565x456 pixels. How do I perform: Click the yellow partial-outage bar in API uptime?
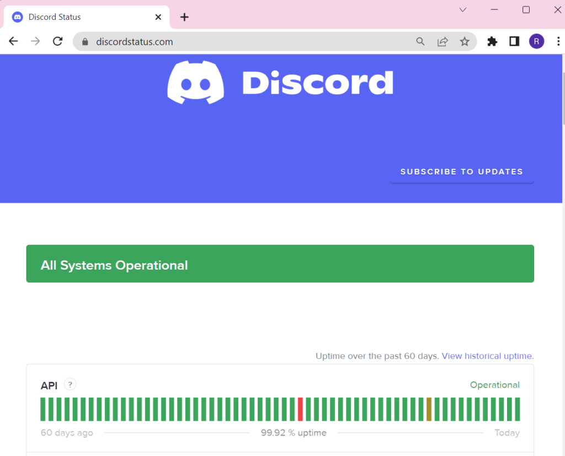[429, 409]
